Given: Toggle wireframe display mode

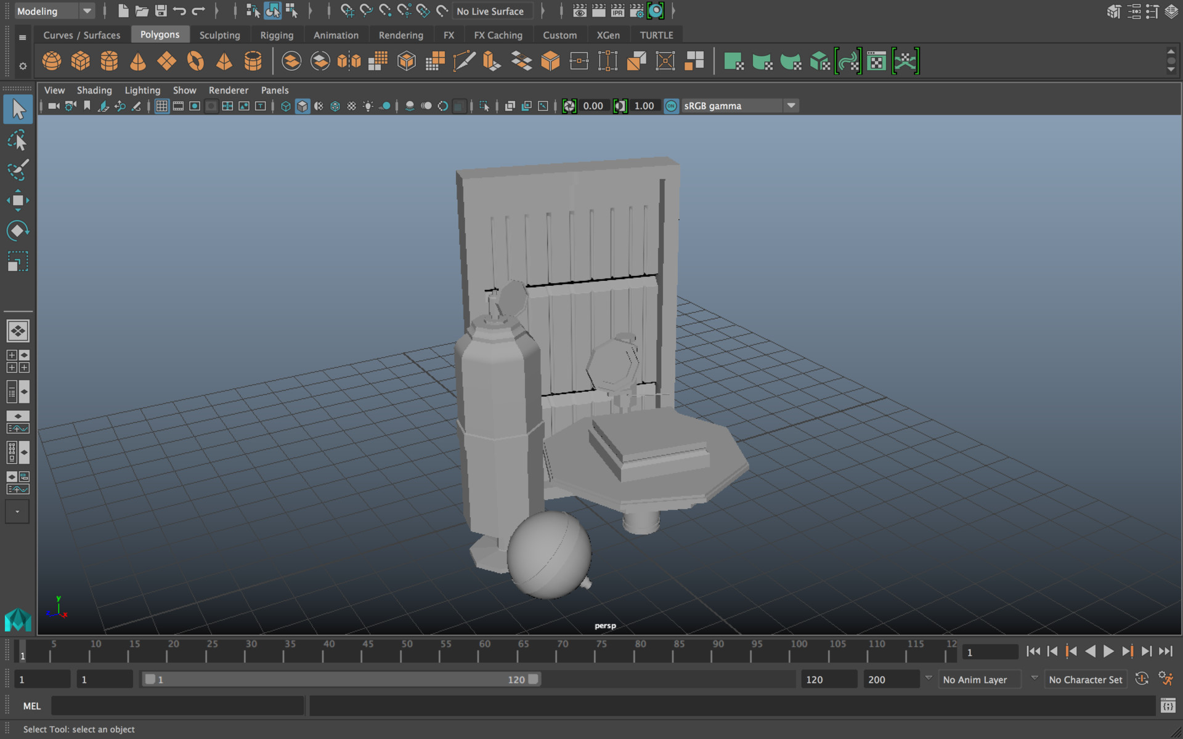Looking at the screenshot, I should tap(285, 106).
